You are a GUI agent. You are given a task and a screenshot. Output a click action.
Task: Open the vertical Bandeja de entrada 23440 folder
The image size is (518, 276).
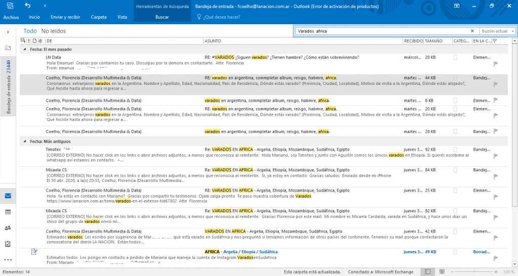click(8, 87)
